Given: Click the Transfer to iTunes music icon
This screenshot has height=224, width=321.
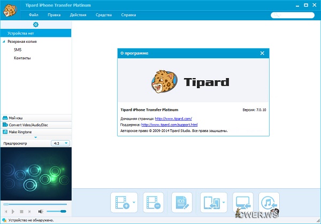Looking at the screenshot, I should tap(269, 203).
